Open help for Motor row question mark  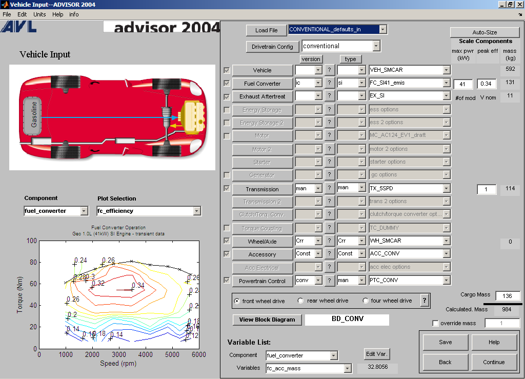click(330, 135)
